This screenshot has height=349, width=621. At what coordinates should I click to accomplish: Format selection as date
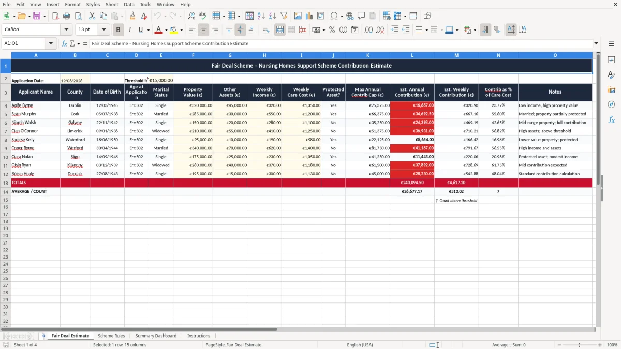(354, 30)
